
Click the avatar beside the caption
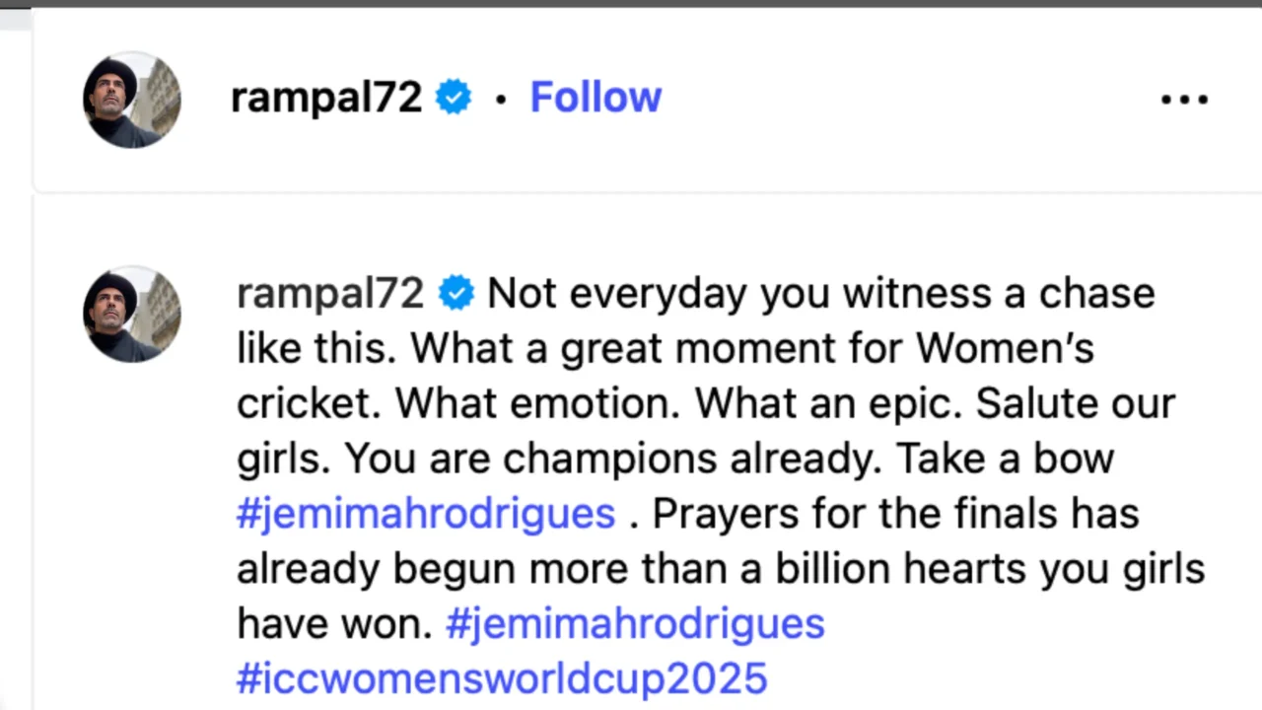131,314
